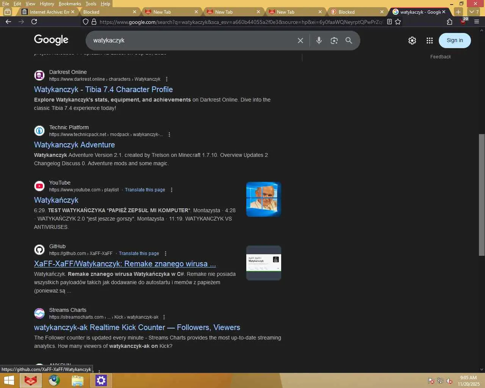This screenshot has width=485, height=388.
Task: Click the muted volume tray icon
Action: 449,381
